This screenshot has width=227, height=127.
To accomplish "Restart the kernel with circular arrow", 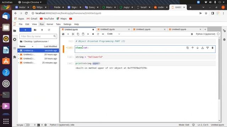I will click(x=98, y=34).
